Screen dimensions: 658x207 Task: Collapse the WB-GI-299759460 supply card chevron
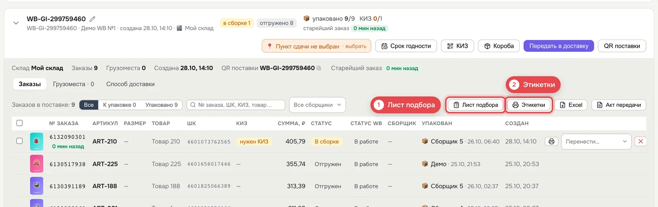click(16, 23)
